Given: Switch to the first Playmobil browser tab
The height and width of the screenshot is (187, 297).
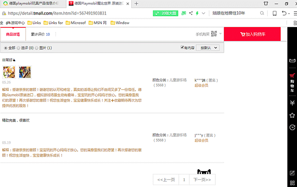Looking at the screenshot, I should [33, 4].
